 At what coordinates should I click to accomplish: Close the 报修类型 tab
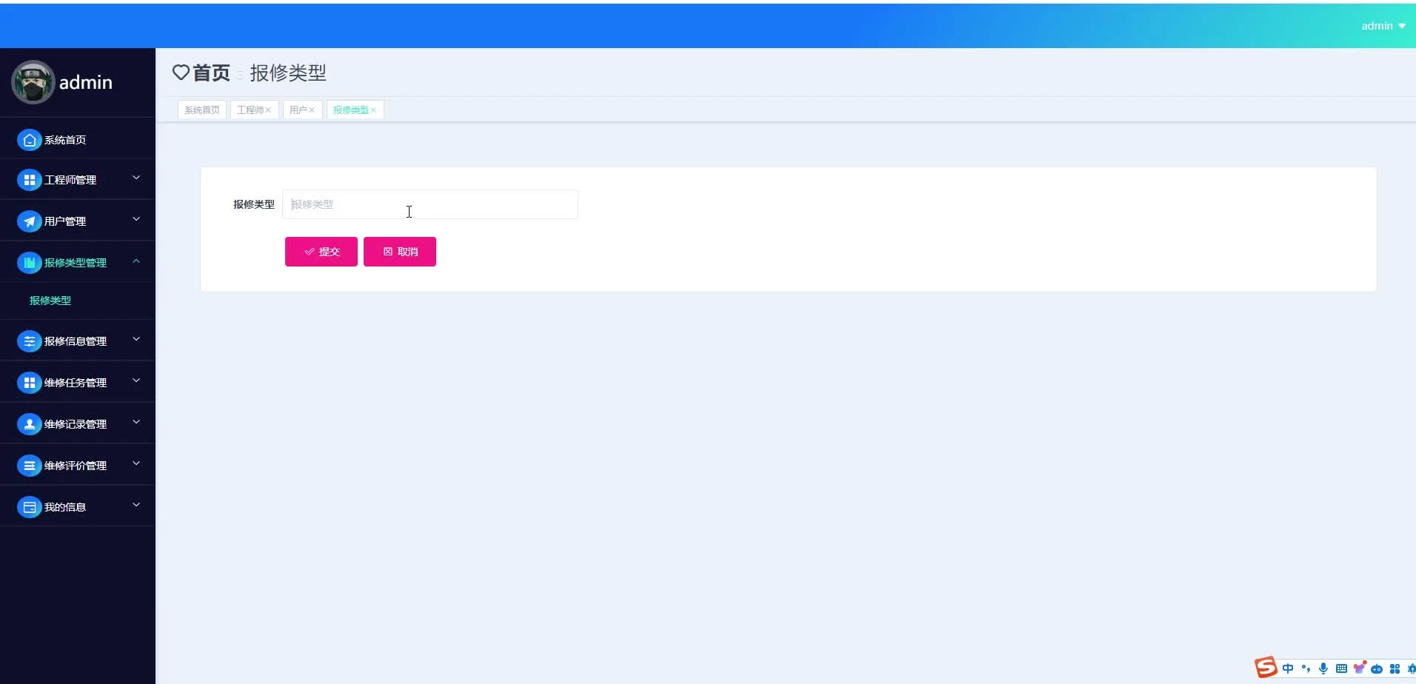[373, 110]
